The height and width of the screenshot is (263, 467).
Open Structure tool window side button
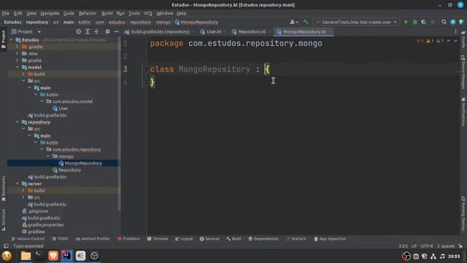tap(3, 220)
